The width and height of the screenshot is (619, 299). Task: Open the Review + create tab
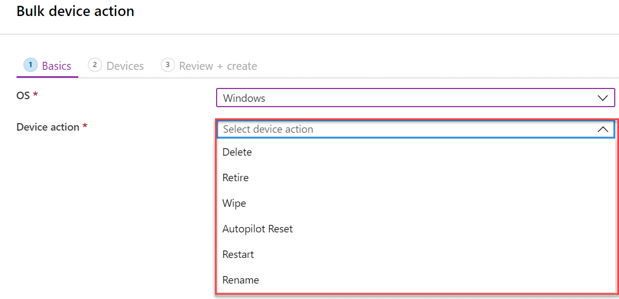click(209, 66)
